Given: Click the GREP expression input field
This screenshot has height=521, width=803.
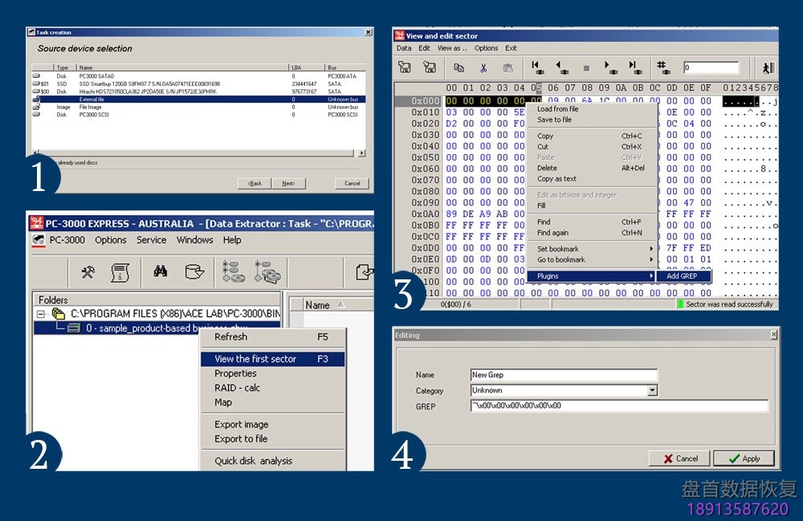Looking at the screenshot, I should click(x=618, y=406).
